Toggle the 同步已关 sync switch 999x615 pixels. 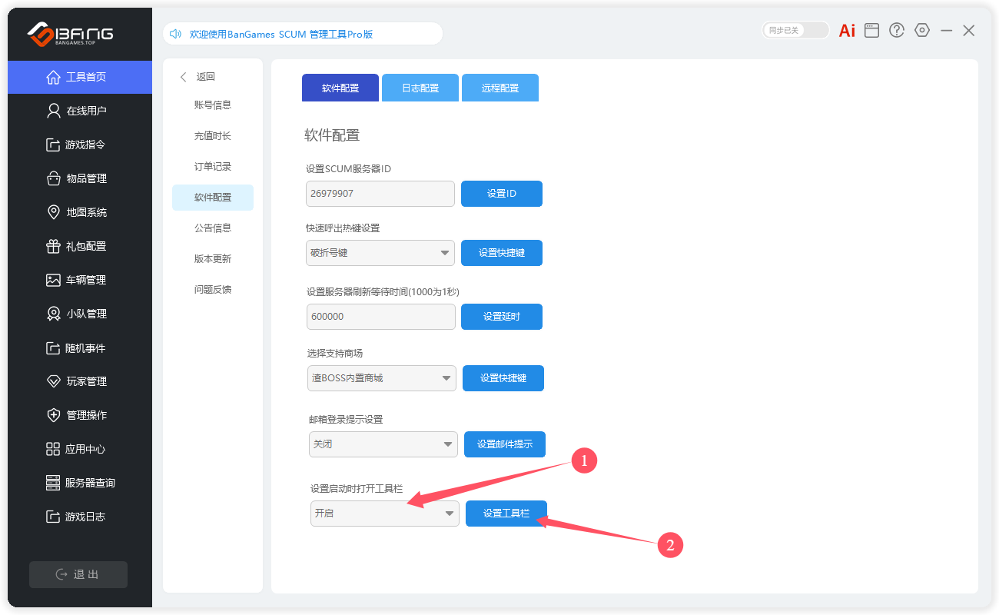click(795, 30)
